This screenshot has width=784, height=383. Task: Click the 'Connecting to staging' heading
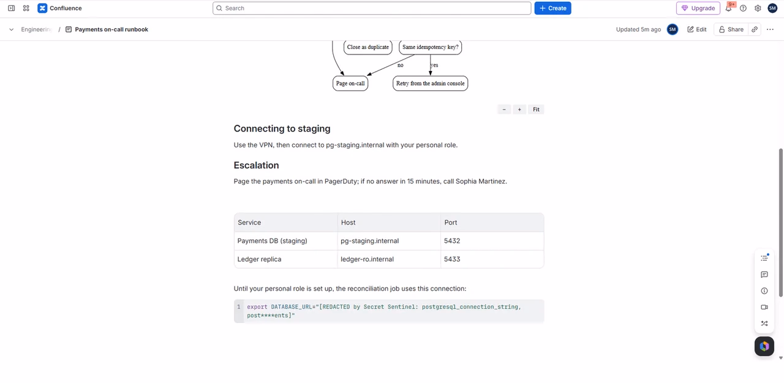pos(282,128)
